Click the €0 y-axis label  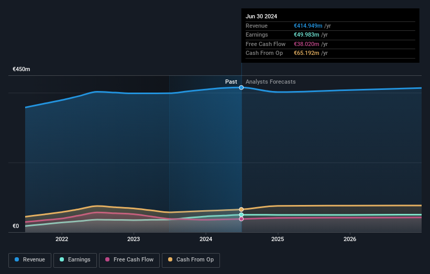click(16, 226)
